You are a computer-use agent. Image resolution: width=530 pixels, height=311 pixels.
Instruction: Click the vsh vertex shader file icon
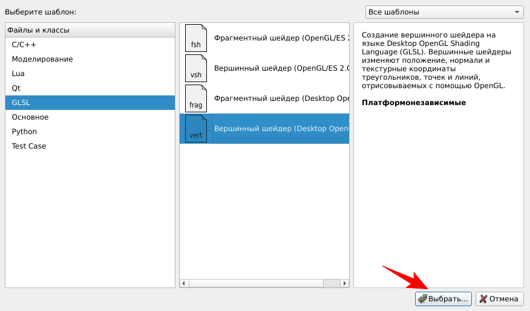pos(195,68)
